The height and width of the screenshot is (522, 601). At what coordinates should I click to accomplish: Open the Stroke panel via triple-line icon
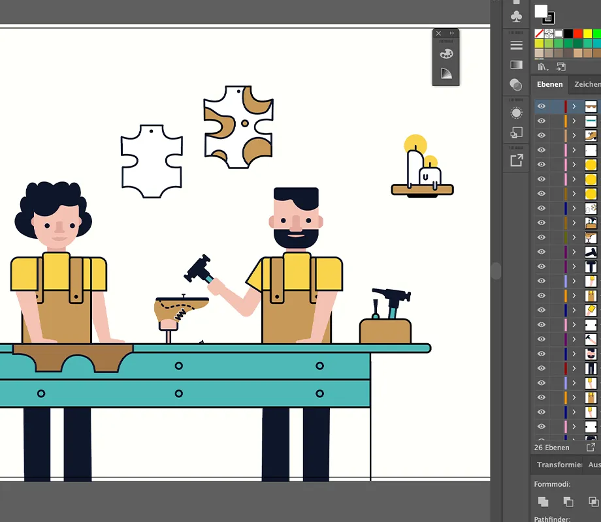click(x=515, y=44)
